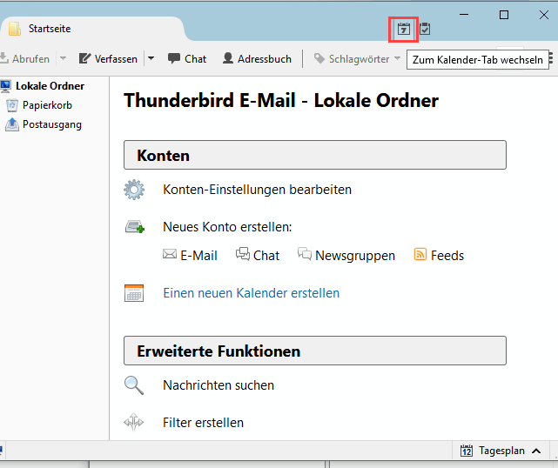Expand the Tagesplan chevron arrow

pos(536,451)
